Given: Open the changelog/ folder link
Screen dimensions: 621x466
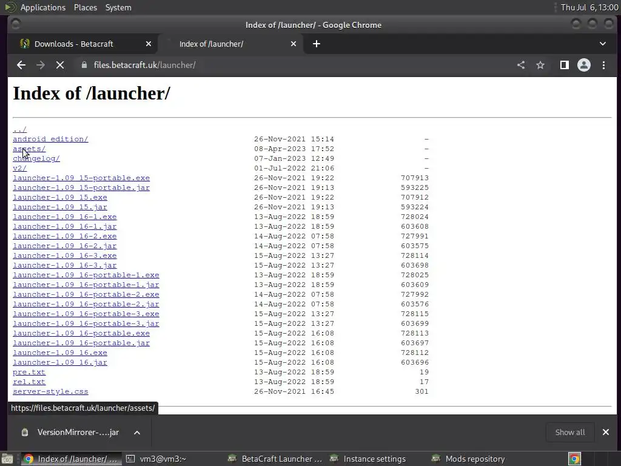Looking at the screenshot, I should (x=36, y=158).
